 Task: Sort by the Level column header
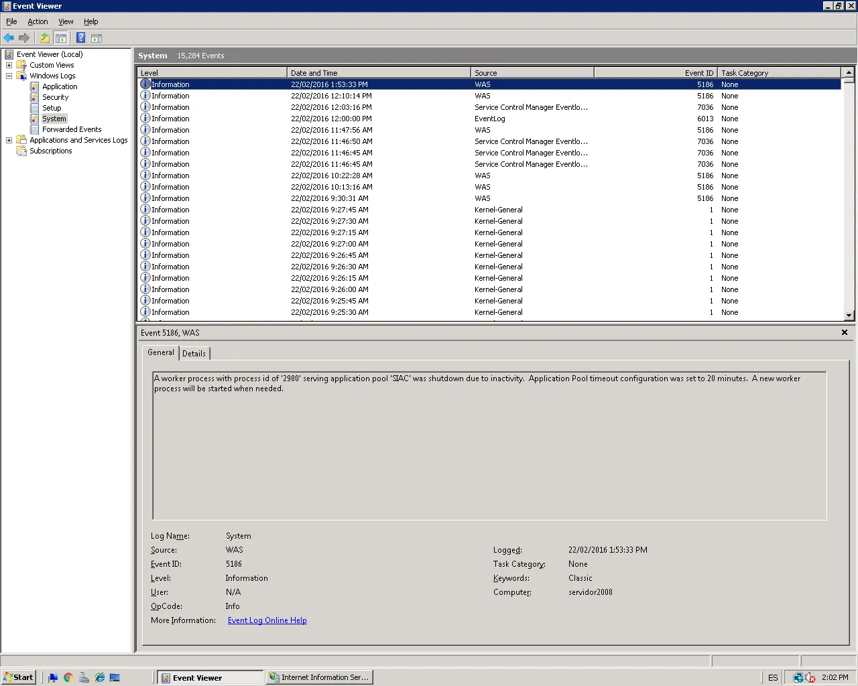pyautogui.click(x=212, y=72)
